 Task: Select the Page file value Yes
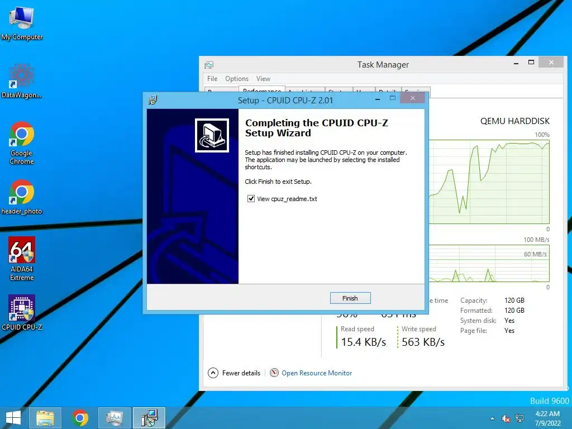coord(509,331)
